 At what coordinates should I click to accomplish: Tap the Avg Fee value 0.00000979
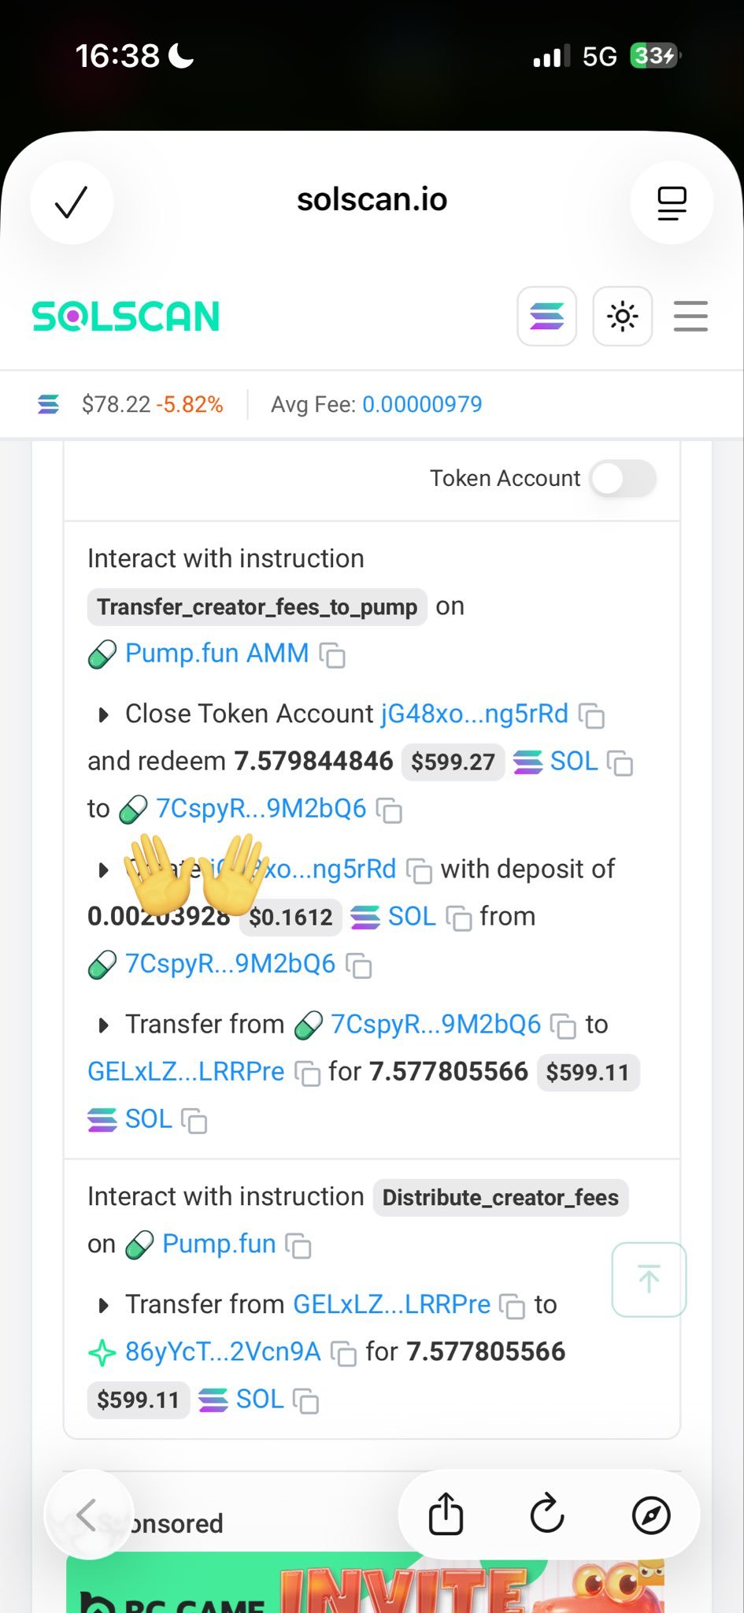click(422, 405)
